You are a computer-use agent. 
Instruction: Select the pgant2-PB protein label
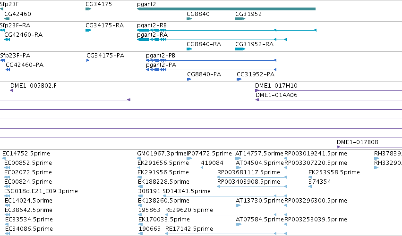pyautogui.click(x=161, y=56)
